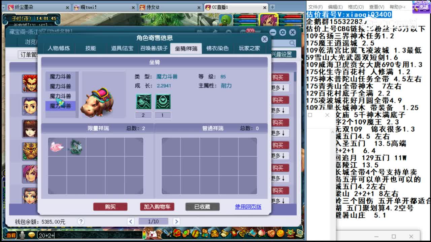Click the microphone icon beside chat box
The image size is (431, 242).
click(x=22, y=235)
